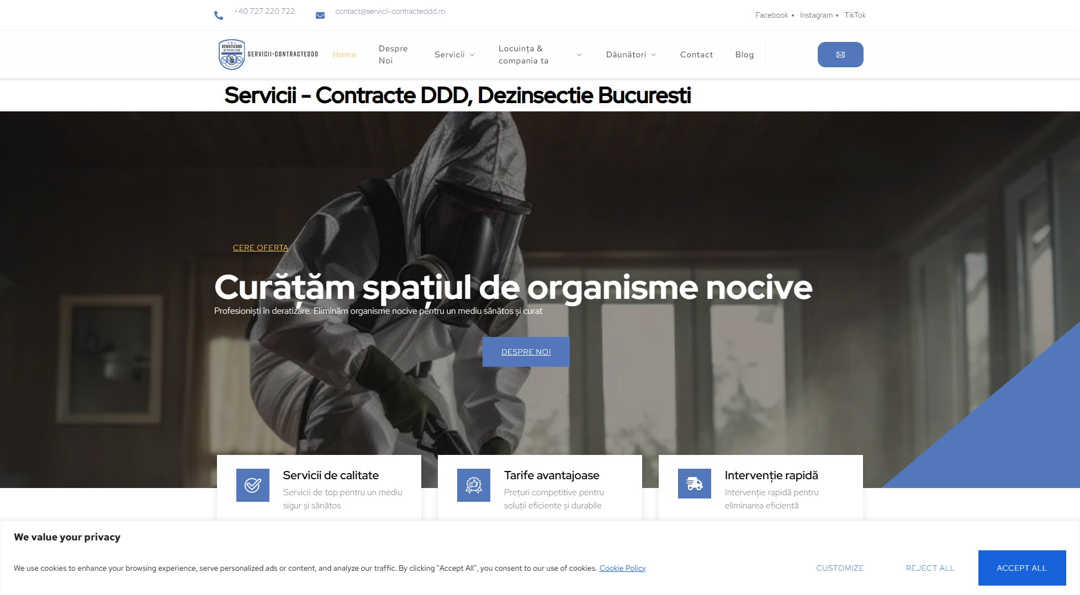Click the CERE OFERTA link
Image resolution: width=1080 pixels, height=595 pixels.
point(260,247)
